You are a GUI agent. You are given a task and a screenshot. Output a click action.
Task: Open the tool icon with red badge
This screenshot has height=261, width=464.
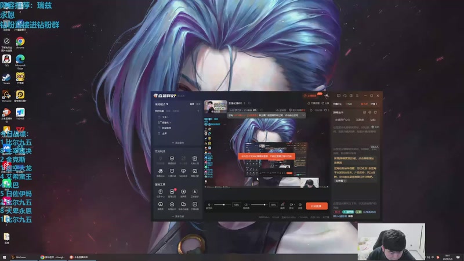click(172, 192)
